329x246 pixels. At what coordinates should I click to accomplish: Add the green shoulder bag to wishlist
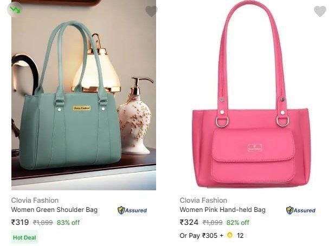click(x=151, y=11)
